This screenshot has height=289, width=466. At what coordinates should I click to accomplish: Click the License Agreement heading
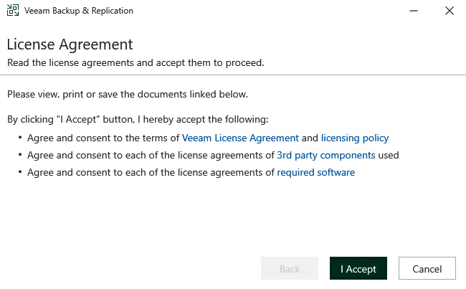[70, 45]
